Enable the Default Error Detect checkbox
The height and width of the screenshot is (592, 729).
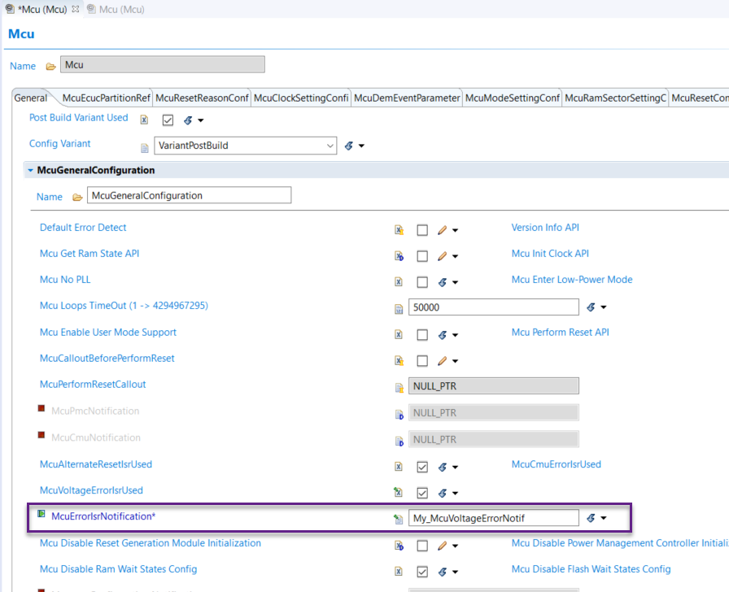422,230
